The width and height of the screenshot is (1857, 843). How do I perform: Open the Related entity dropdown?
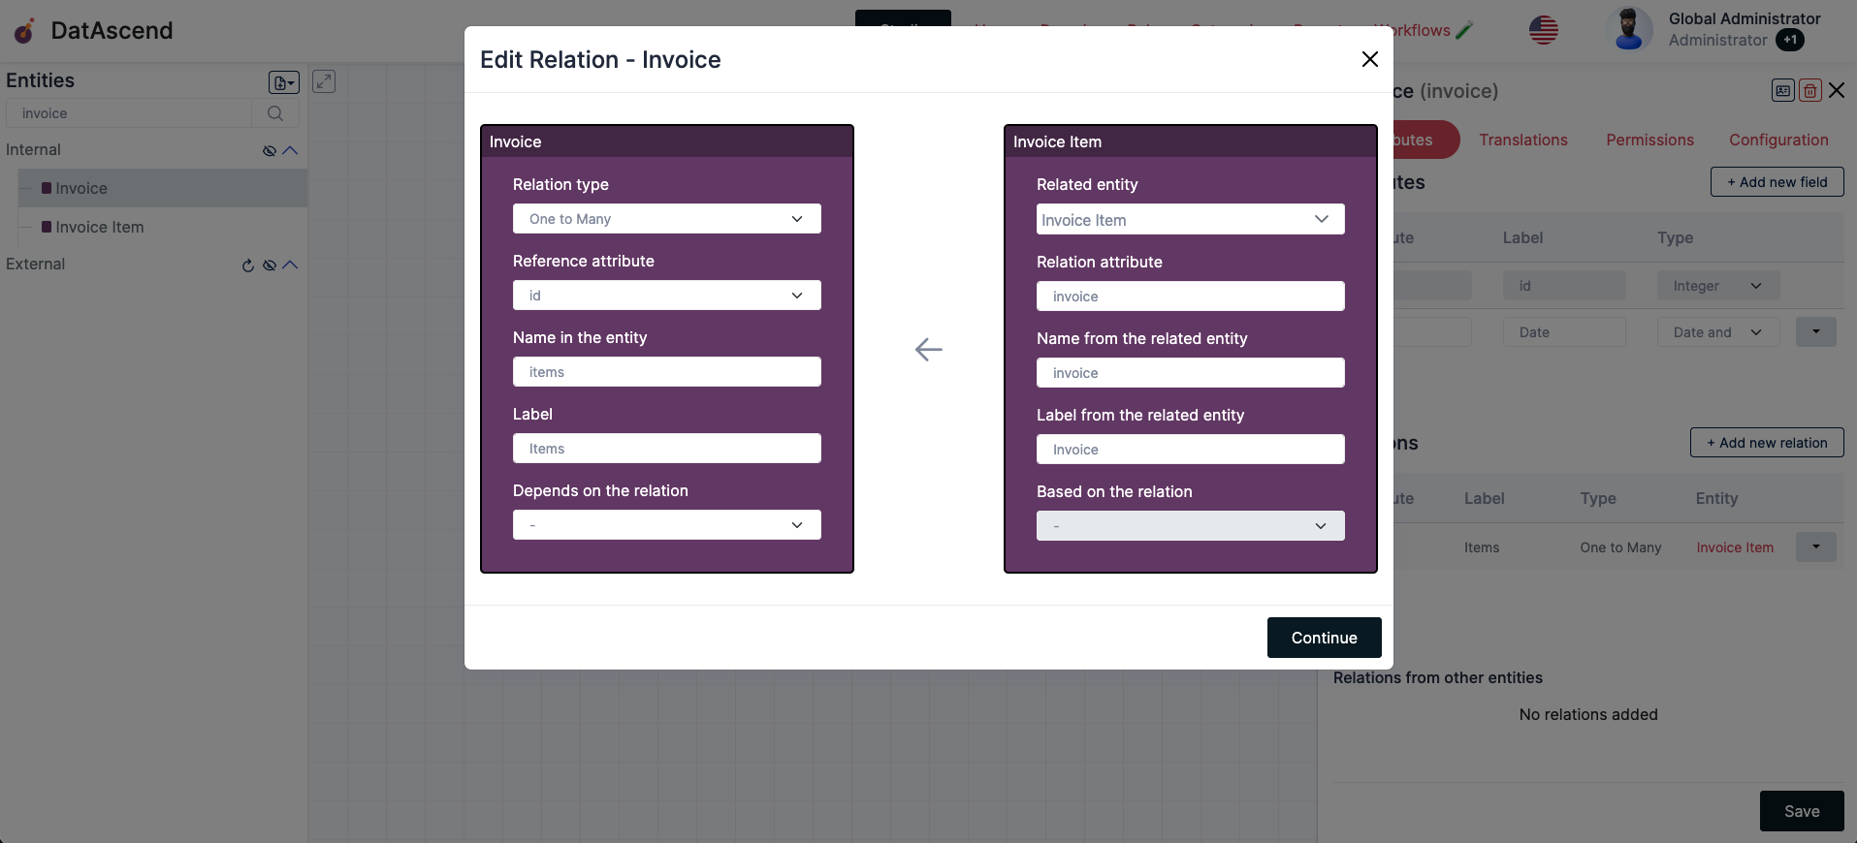click(1190, 219)
